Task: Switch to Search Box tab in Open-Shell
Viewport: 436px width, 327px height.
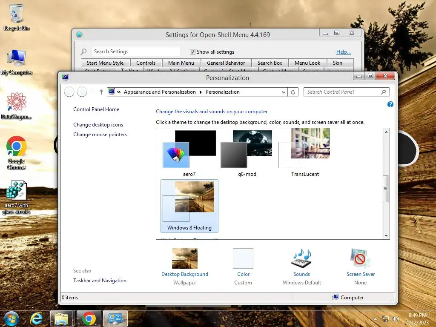Action: [x=270, y=63]
